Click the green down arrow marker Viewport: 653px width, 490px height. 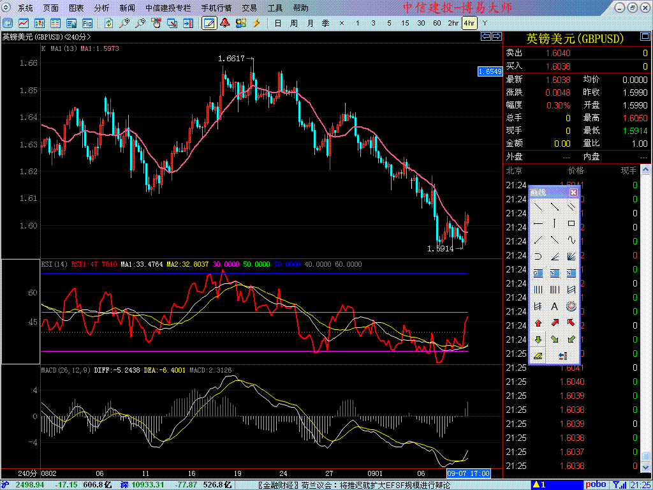click(538, 339)
